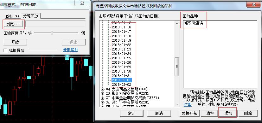Click market tree scrollbar down arrow
Screen dimensions: 262x123
click(177, 104)
